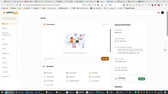Open DNS Health item
Screen dimensions: 168x94
[49, 77]
